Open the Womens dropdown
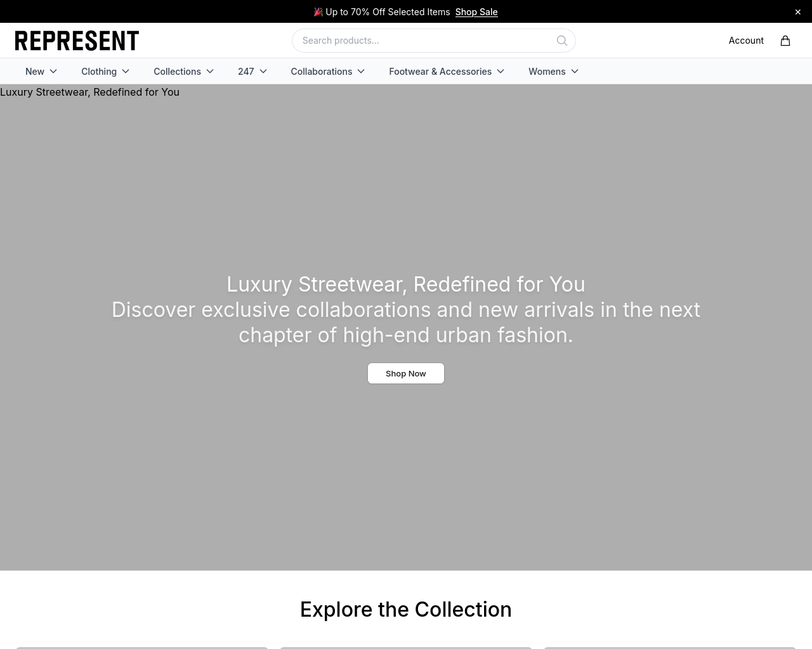The image size is (812, 649). pos(553,72)
